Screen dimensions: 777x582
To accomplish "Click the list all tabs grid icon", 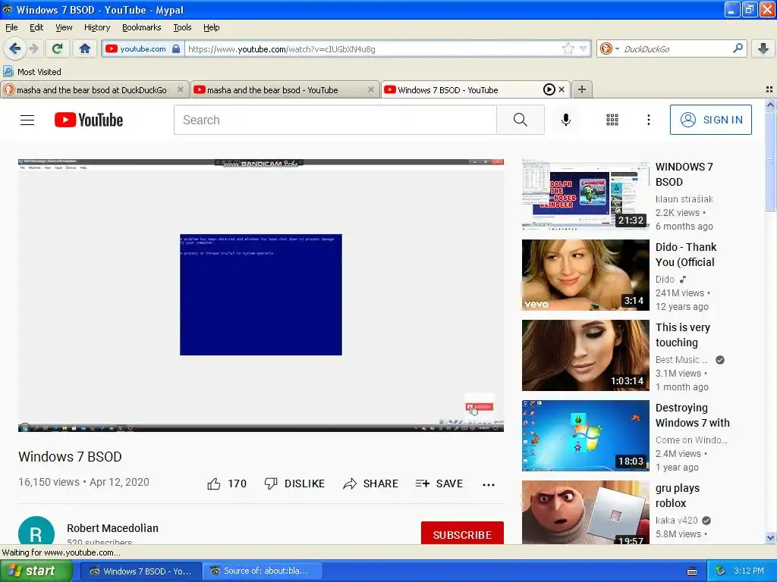I will point(769,89).
